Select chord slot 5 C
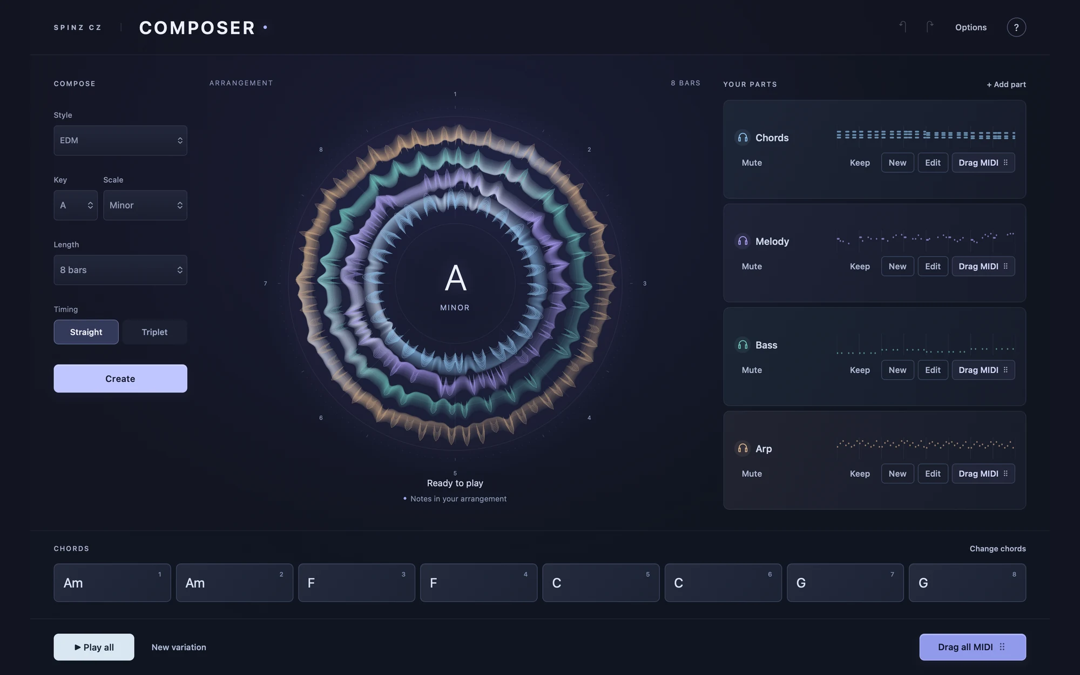The image size is (1080, 675). point(601,583)
